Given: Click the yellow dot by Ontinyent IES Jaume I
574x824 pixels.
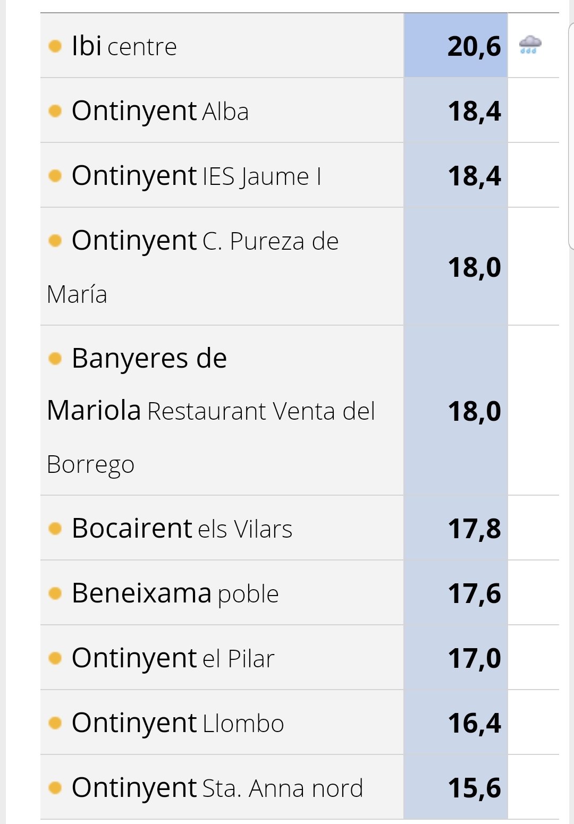Looking at the screenshot, I should tap(55, 176).
